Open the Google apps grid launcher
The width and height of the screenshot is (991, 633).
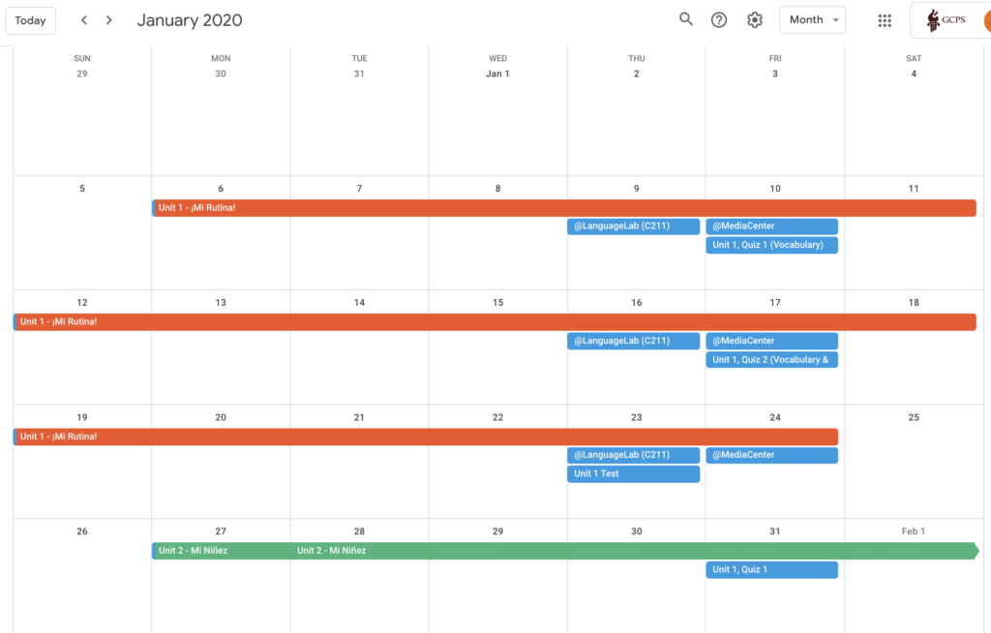pyautogui.click(x=885, y=20)
